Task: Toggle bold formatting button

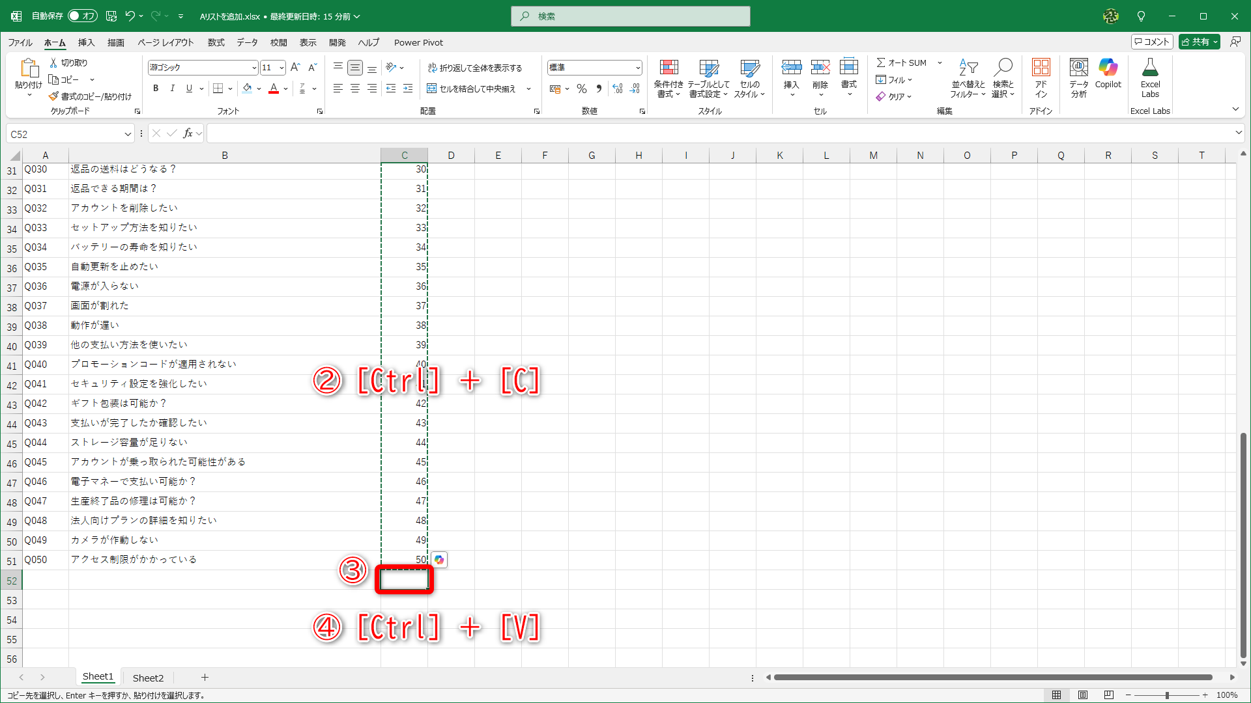Action: pyautogui.click(x=156, y=89)
